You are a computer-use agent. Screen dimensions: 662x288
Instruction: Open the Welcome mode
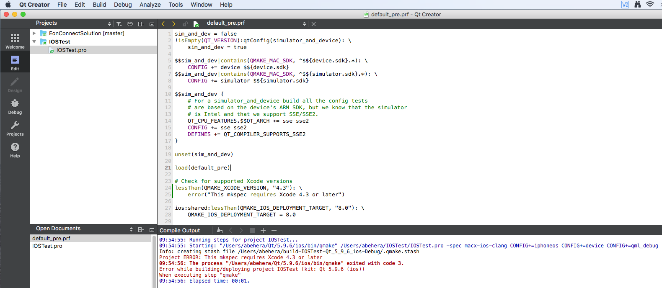coord(15,41)
